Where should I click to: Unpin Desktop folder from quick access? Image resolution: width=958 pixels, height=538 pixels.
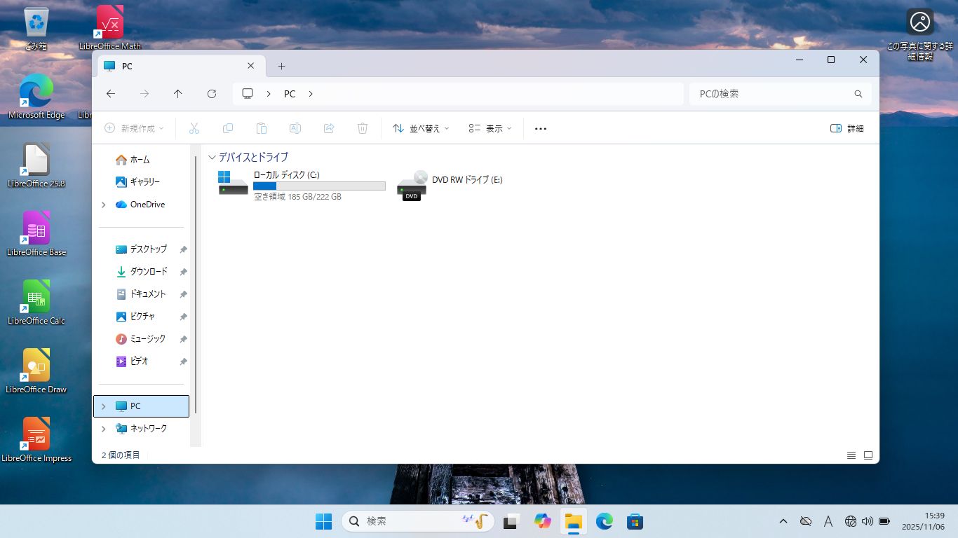tap(183, 249)
